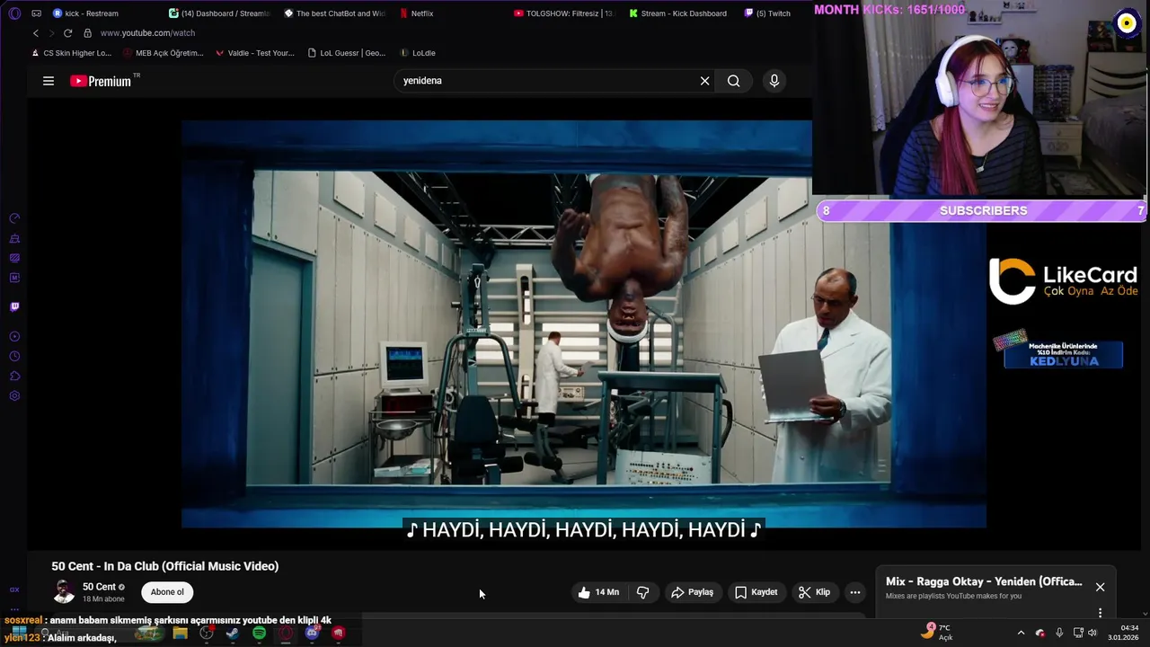
Task: Open Twitch panel in Opera sidebar
Action: 14,306
